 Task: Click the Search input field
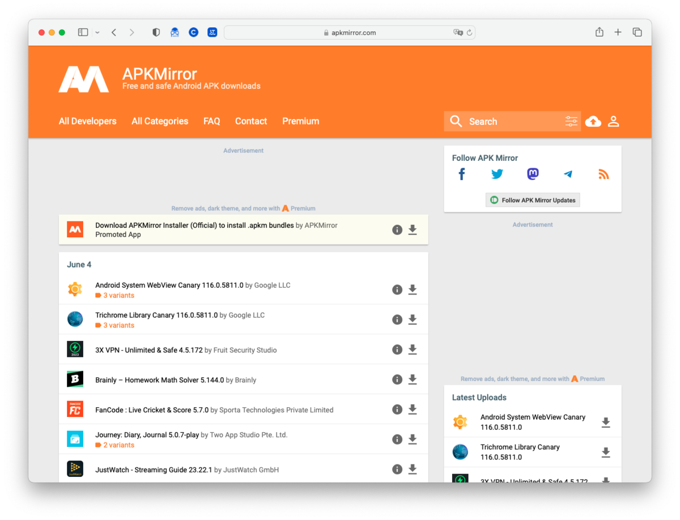pos(512,121)
